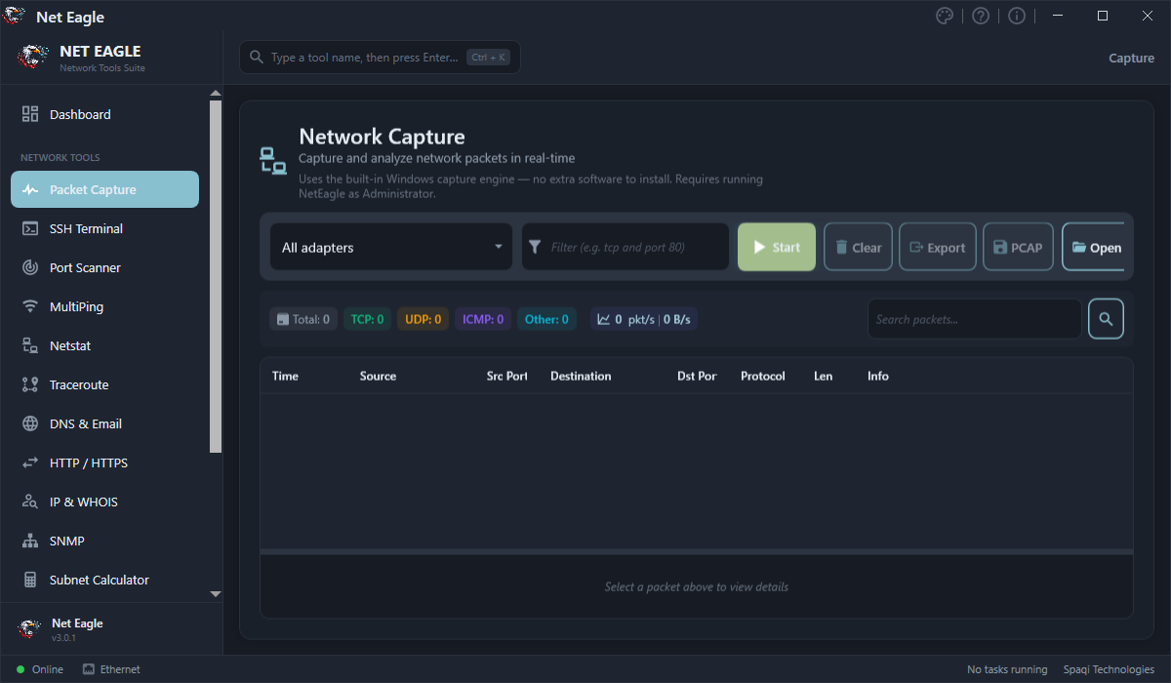Select Packet Capture in sidebar

[x=104, y=189]
